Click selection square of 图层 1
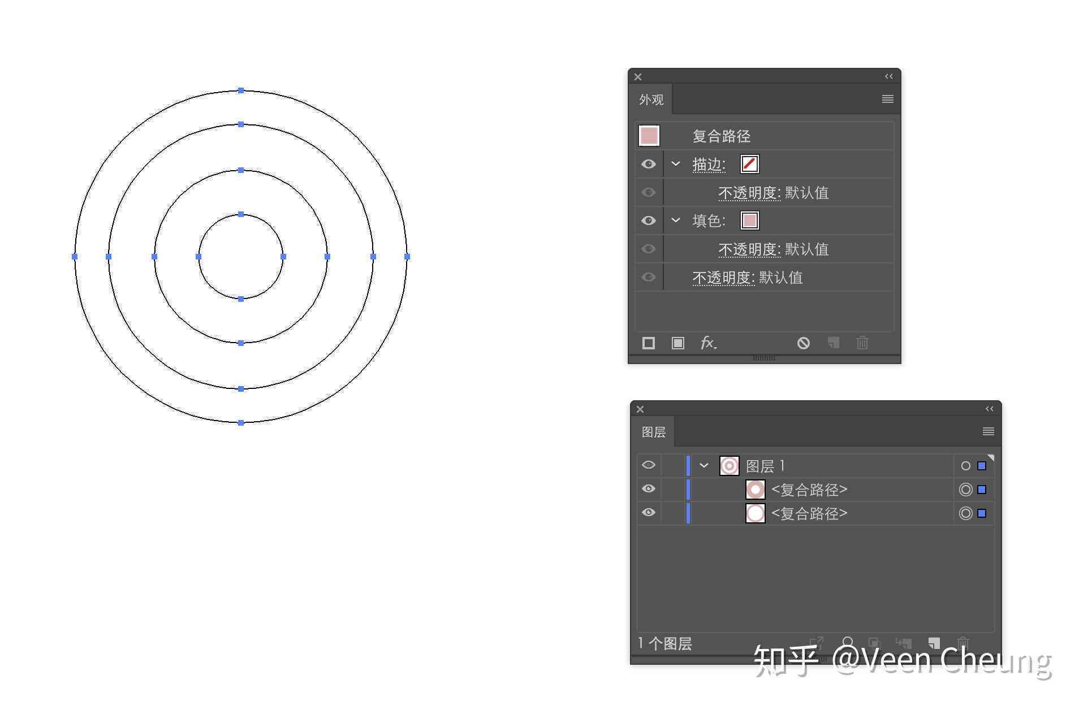The height and width of the screenshot is (710, 1079). tap(982, 466)
